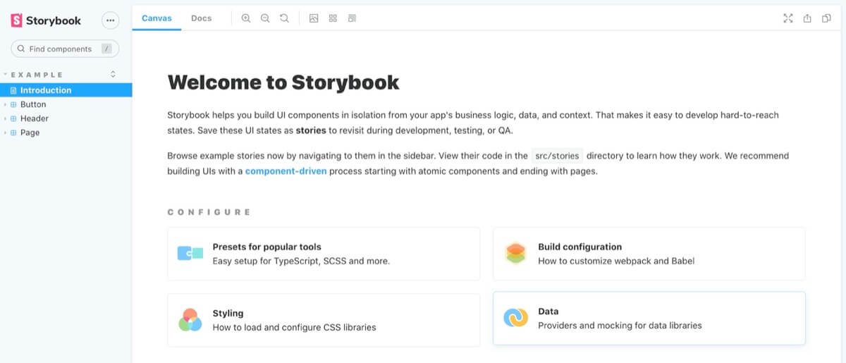Focus the Find components search field
Viewport: 846px width, 363px height.
click(x=65, y=49)
